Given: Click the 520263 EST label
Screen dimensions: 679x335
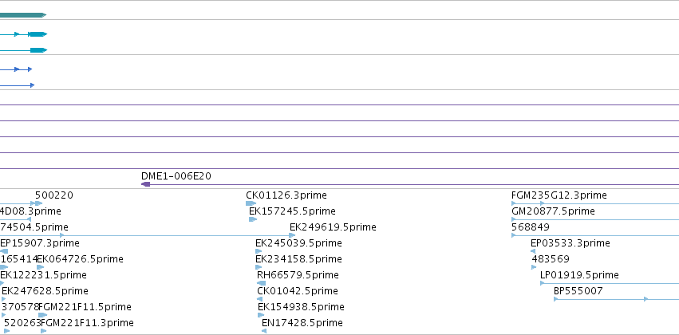Looking at the screenshot, I should coord(22,323).
